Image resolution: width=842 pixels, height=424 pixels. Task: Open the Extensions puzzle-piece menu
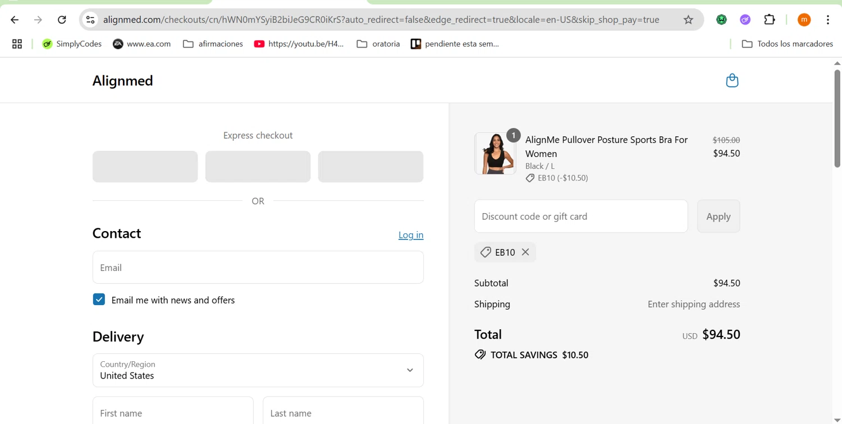770,20
